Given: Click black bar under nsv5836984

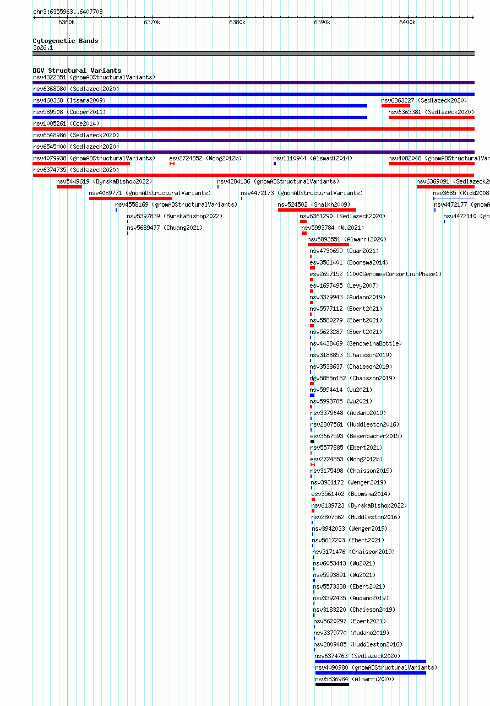Looking at the screenshot, I should pos(332,685).
